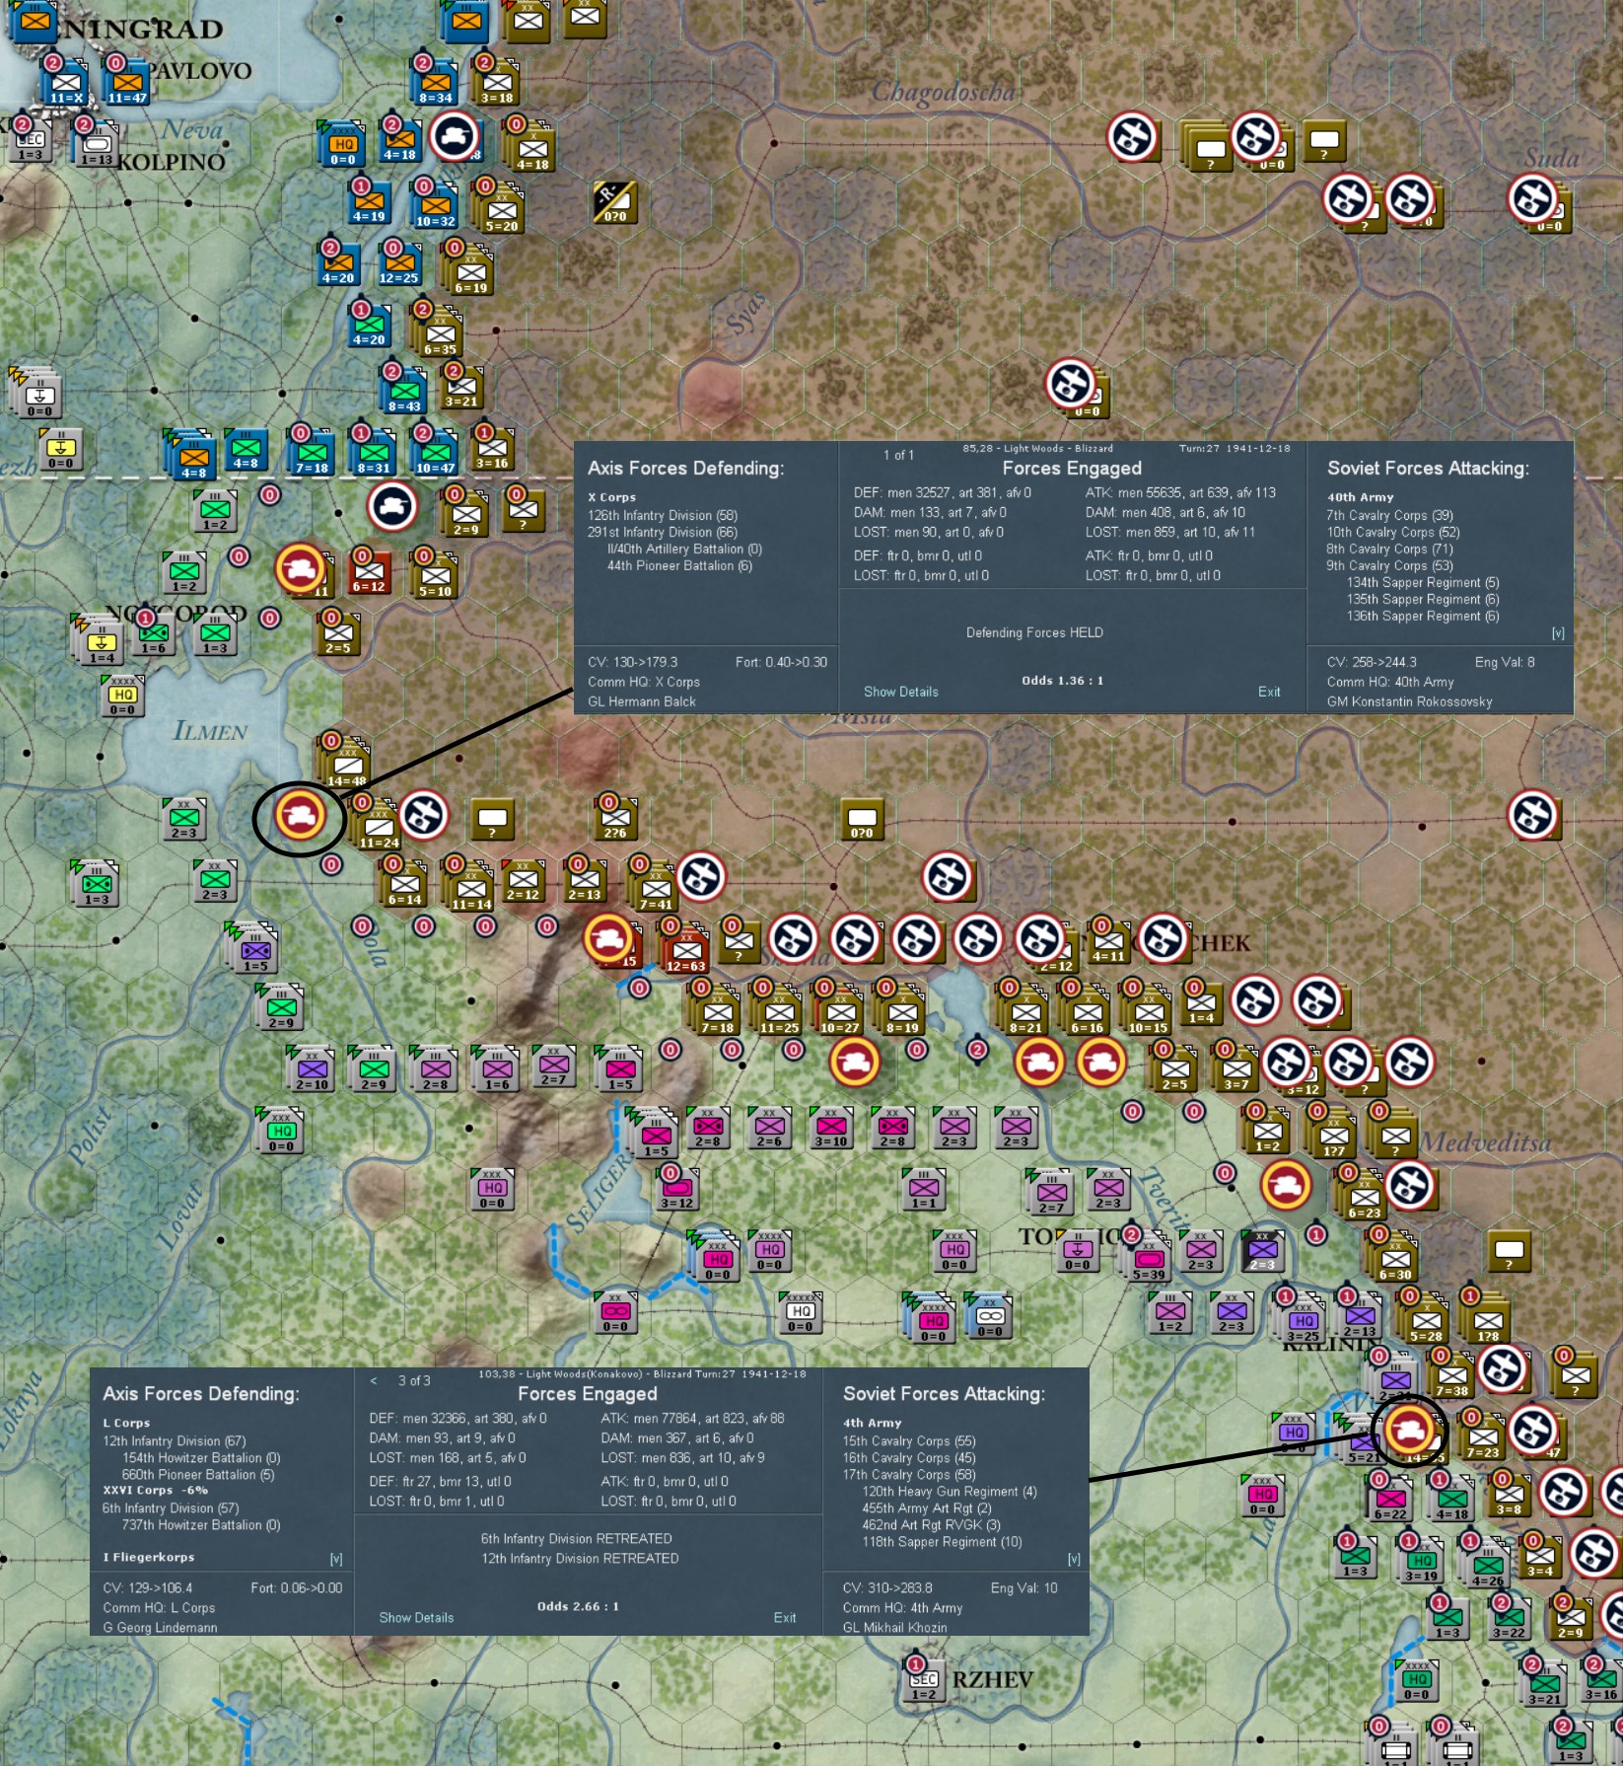Image resolution: width=1623 pixels, height=1766 pixels.
Task: Click '44th Pioneer Battalion (6)' entry
Action: tap(679, 565)
